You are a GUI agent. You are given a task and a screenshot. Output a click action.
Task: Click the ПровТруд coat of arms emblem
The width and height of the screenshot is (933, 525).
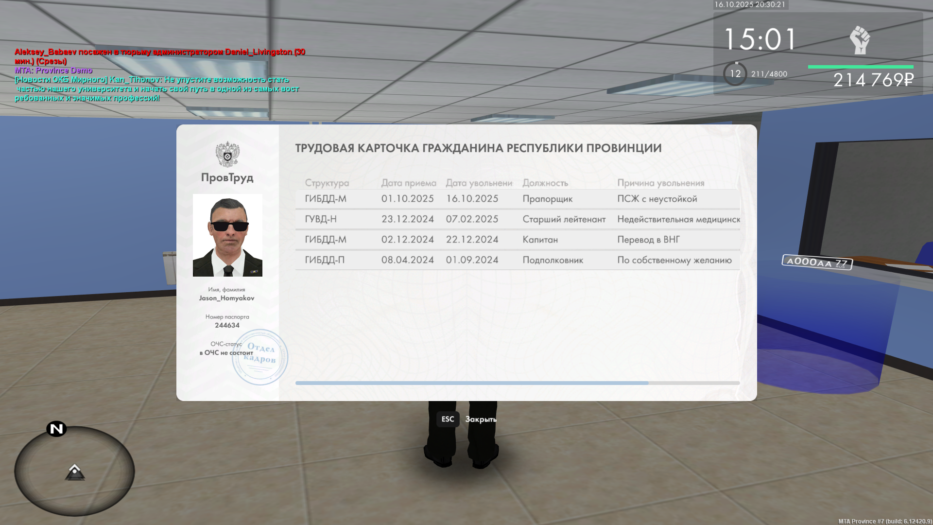pyautogui.click(x=227, y=155)
